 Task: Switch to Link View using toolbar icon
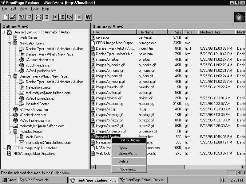[x=39, y=17]
